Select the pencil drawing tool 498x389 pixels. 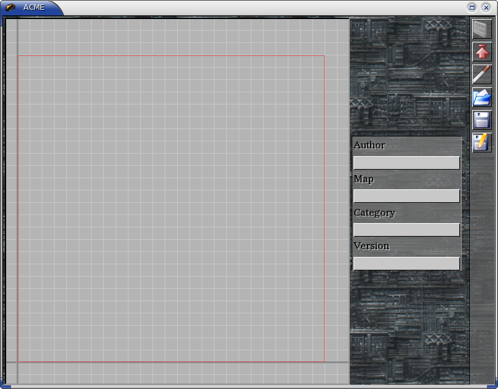[481, 74]
